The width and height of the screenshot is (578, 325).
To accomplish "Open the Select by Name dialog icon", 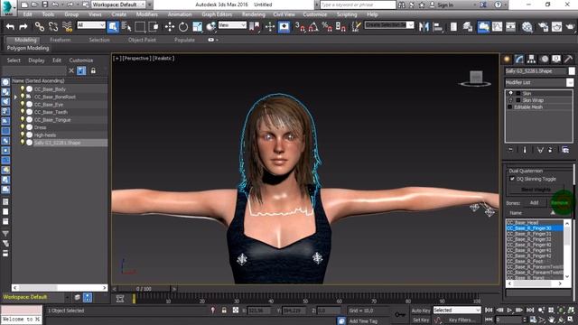I will click(126, 26).
